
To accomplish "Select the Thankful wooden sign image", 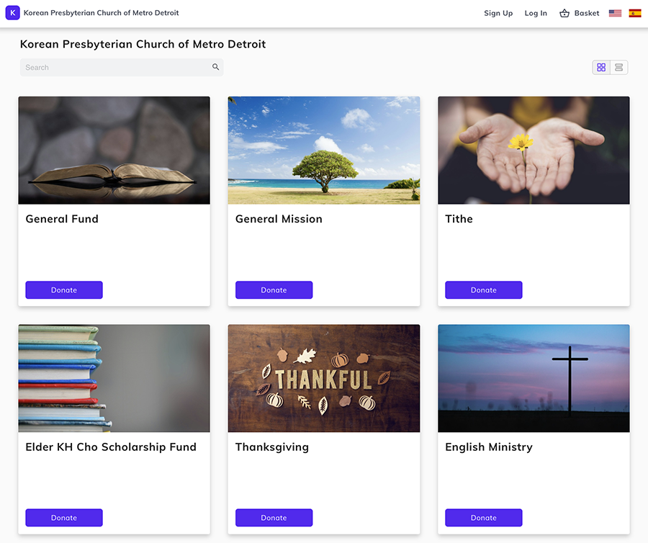I will click(x=323, y=378).
